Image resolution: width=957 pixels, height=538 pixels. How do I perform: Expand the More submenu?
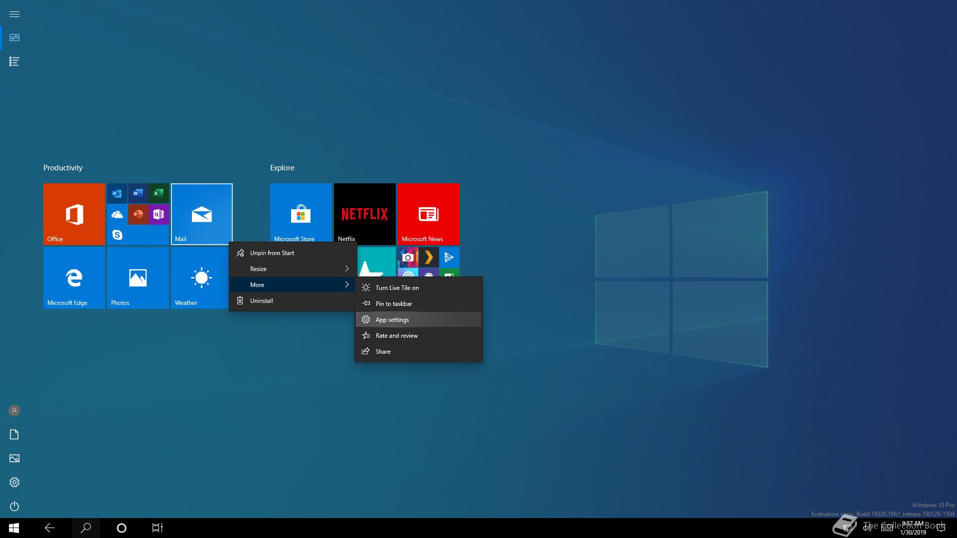pyautogui.click(x=293, y=285)
